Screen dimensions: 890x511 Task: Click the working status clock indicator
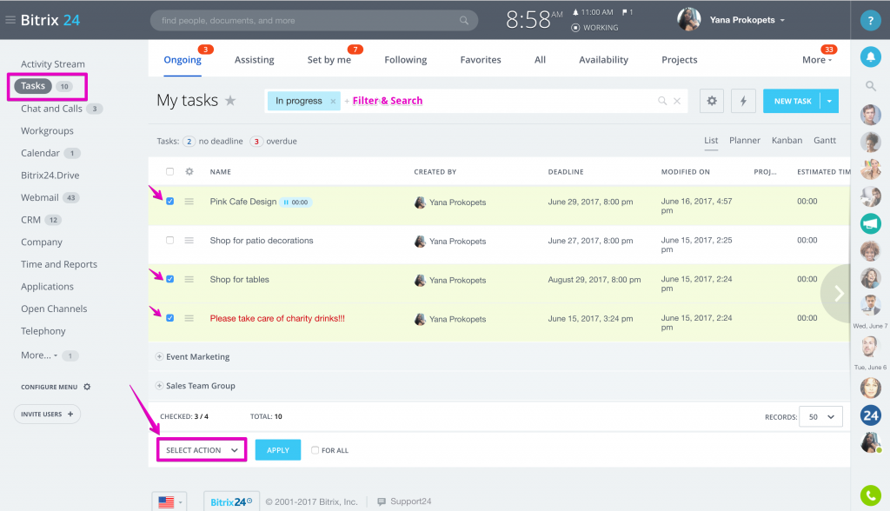click(575, 27)
